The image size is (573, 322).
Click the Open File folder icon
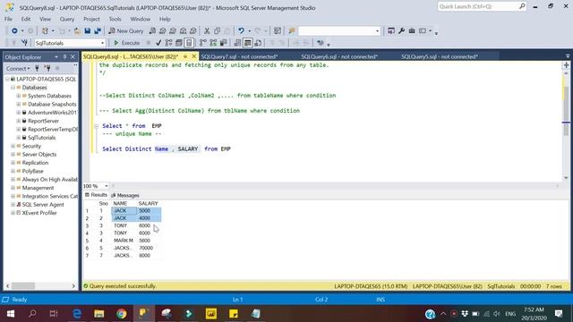pos(77,31)
